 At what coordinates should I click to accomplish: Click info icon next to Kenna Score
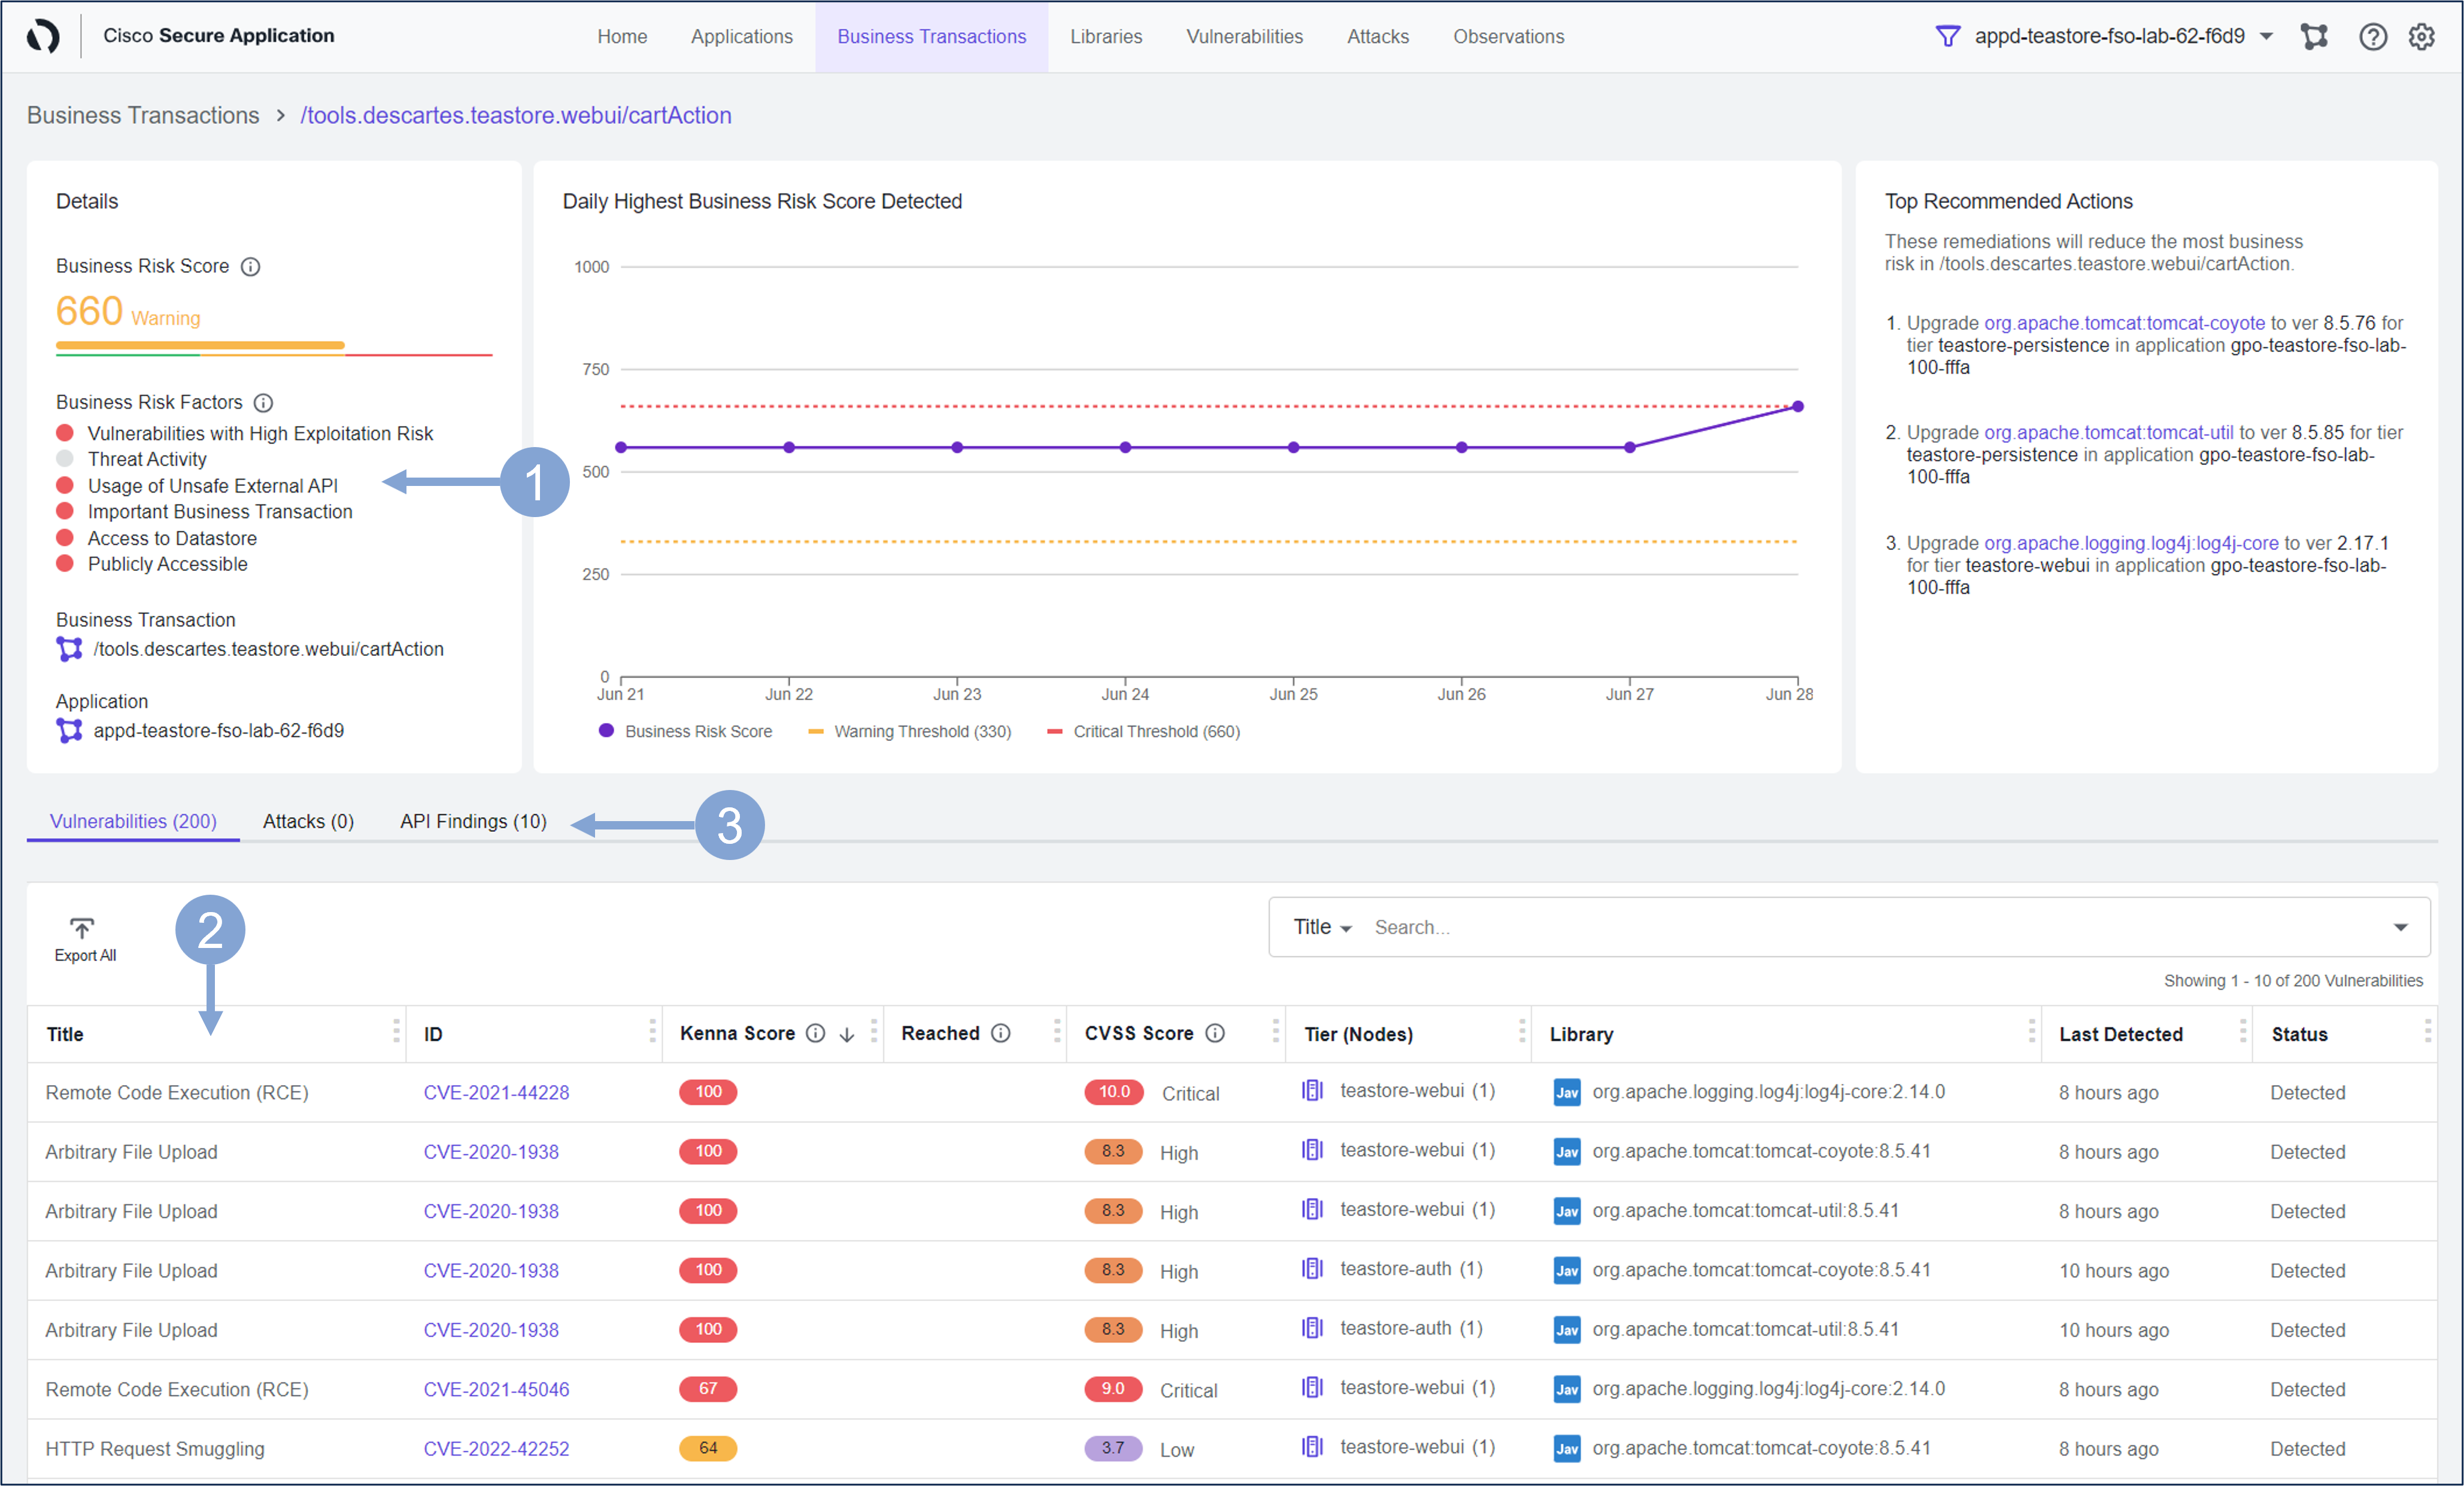(815, 1033)
